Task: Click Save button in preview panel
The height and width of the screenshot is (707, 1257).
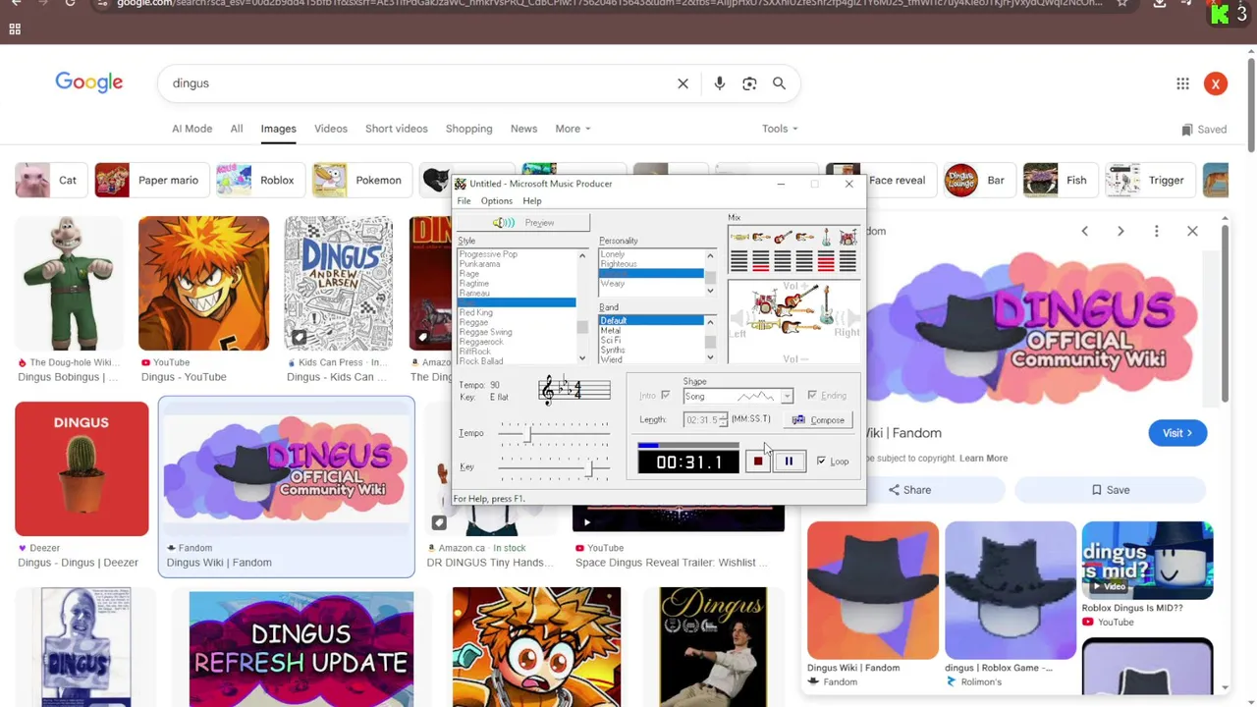Action: point(1110,490)
